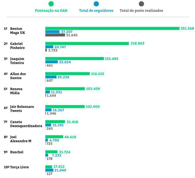195x178 pixels.
Task: Click the Renova Mídia name label
Action: (16, 91)
